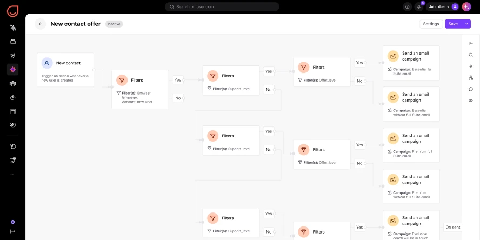
Task: Click the purple status dot in sidebar
Action: coord(12,222)
